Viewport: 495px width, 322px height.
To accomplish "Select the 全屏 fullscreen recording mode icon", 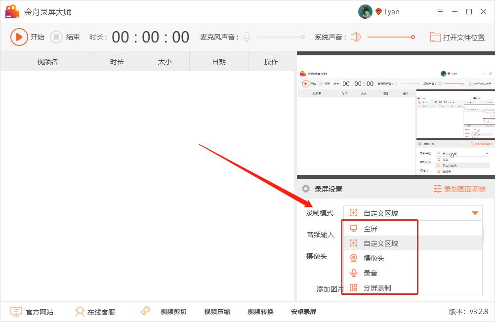I will pos(353,228).
